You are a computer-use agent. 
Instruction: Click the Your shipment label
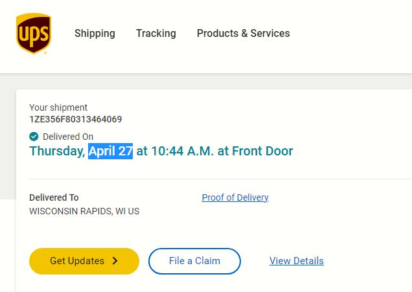(58, 107)
